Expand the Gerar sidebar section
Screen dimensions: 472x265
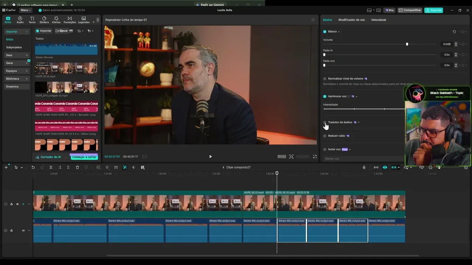coord(17,63)
